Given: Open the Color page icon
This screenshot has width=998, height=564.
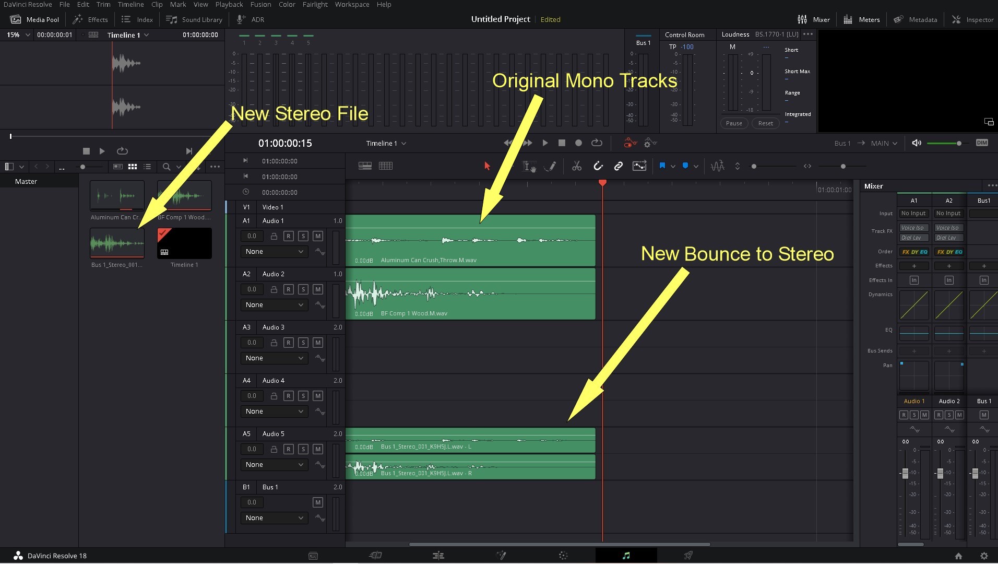Looking at the screenshot, I should [563, 556].
